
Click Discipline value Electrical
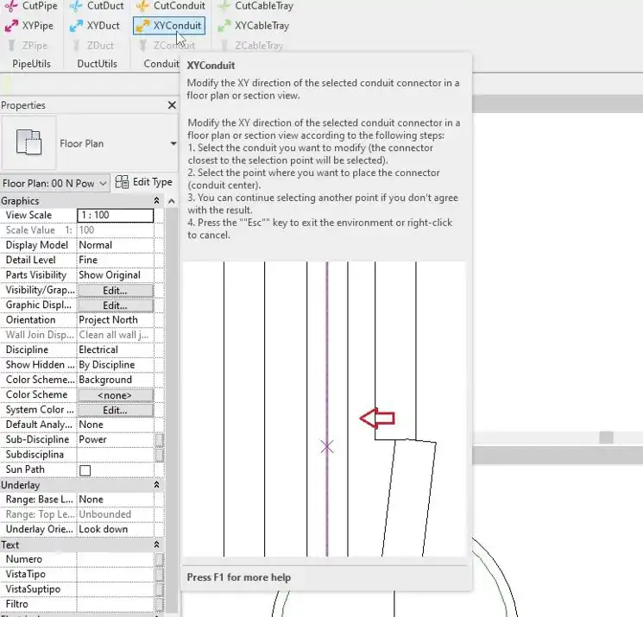[116, 349]
